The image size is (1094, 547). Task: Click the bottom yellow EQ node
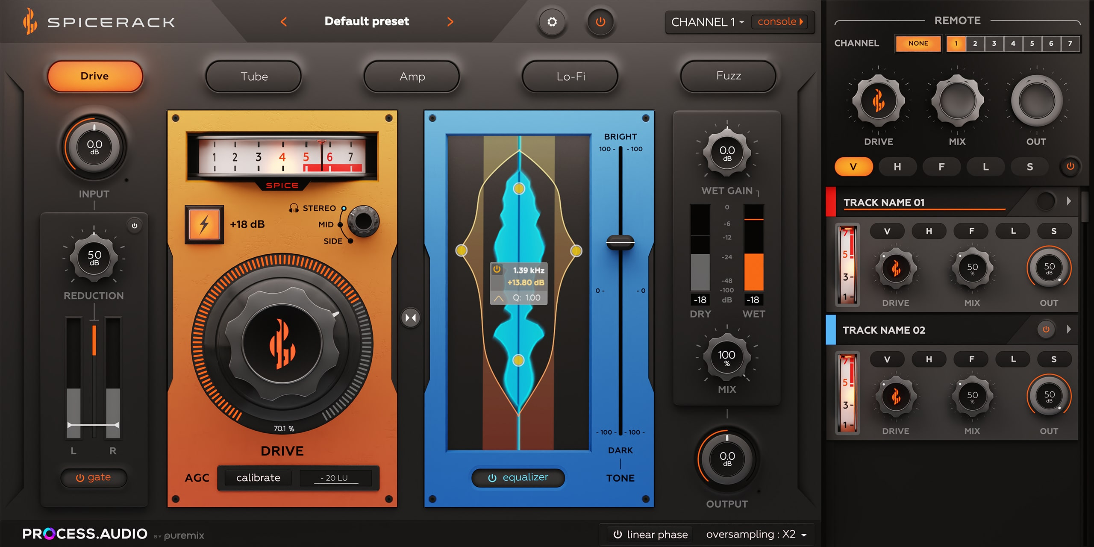(518, 360)
